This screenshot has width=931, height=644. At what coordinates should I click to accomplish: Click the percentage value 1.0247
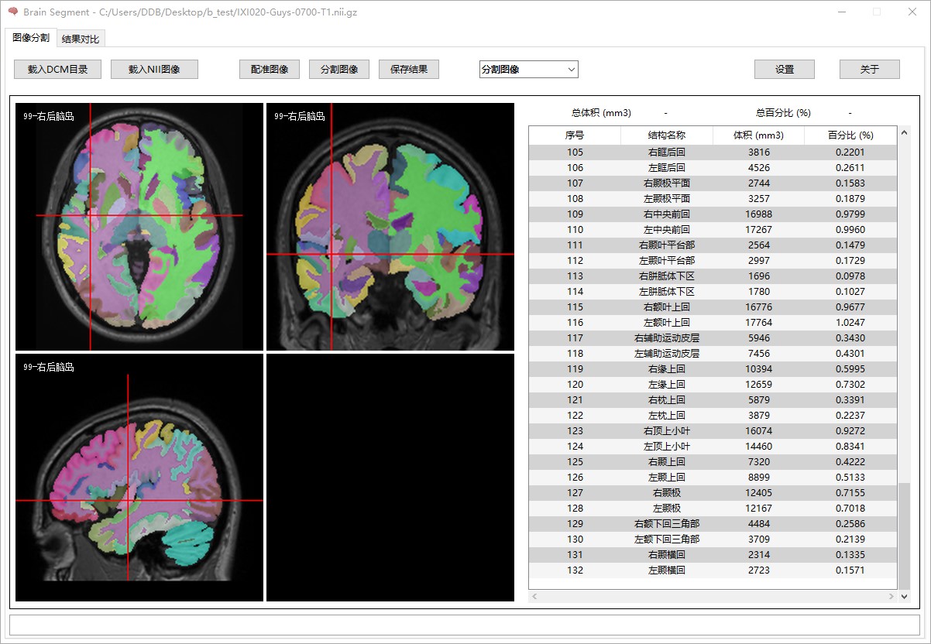[850, 323]
